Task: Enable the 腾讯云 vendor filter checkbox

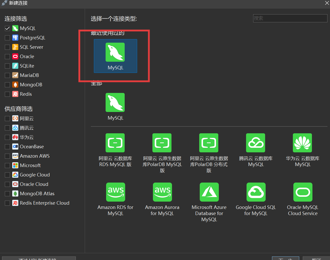Action: tap(7, 128)
